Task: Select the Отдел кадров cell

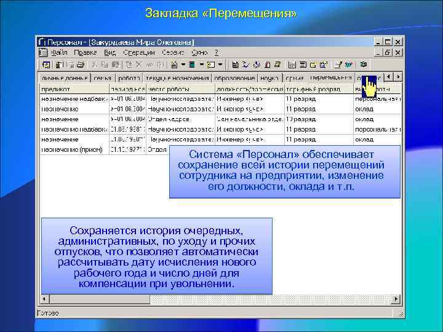Action: (x=180, y=119)
